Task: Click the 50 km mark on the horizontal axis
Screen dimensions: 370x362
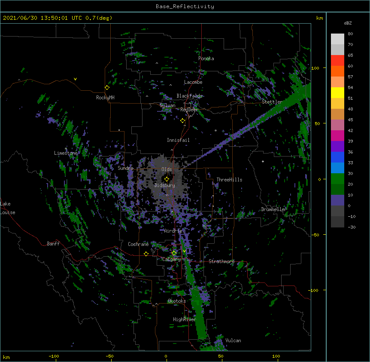Action: [221, 356]
